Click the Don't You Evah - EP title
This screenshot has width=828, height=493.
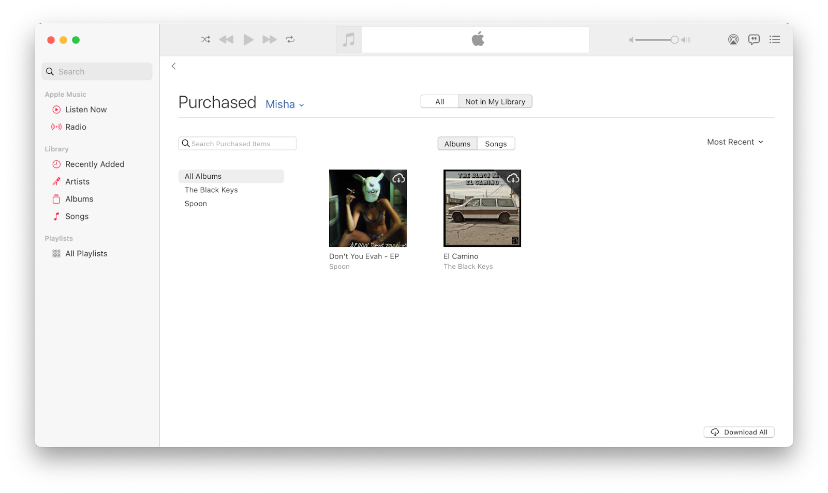(x=364, y=256)
